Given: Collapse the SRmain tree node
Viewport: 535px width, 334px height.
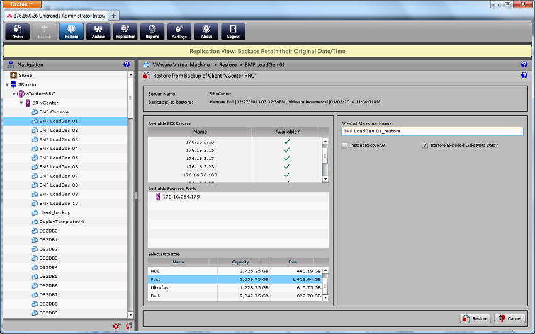Looking at the screenshot, I should point(7,84).
